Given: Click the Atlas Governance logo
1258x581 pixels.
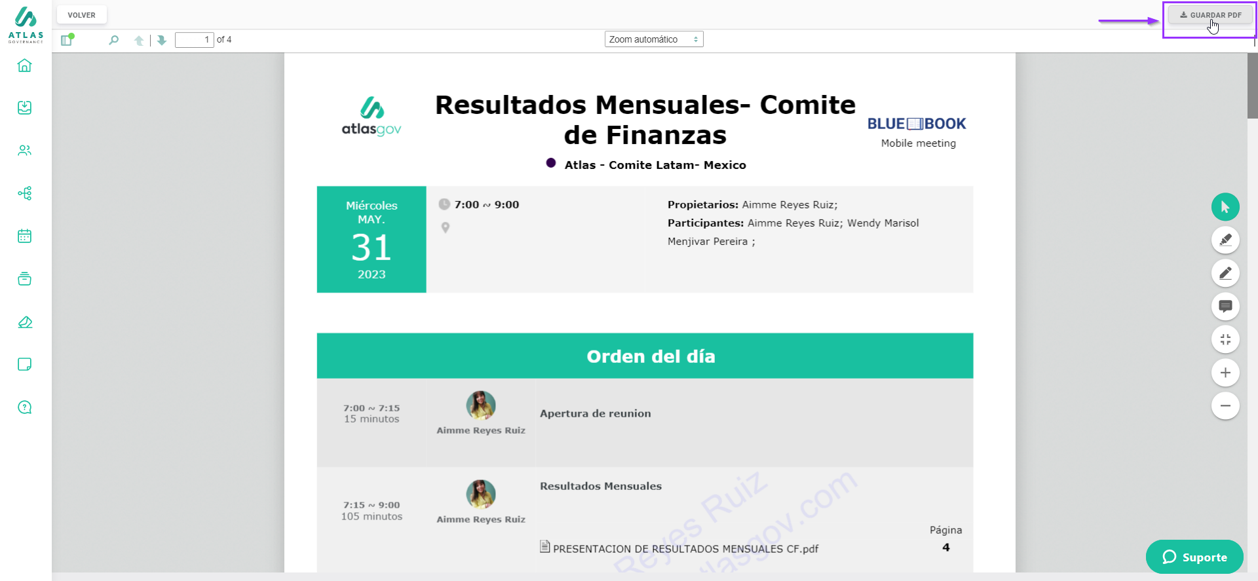Looking at the screenshot, I should [26, 24].
